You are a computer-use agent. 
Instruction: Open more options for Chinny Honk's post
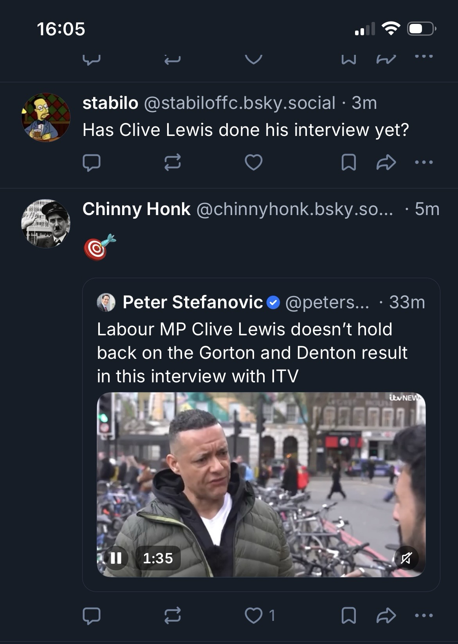424,615
